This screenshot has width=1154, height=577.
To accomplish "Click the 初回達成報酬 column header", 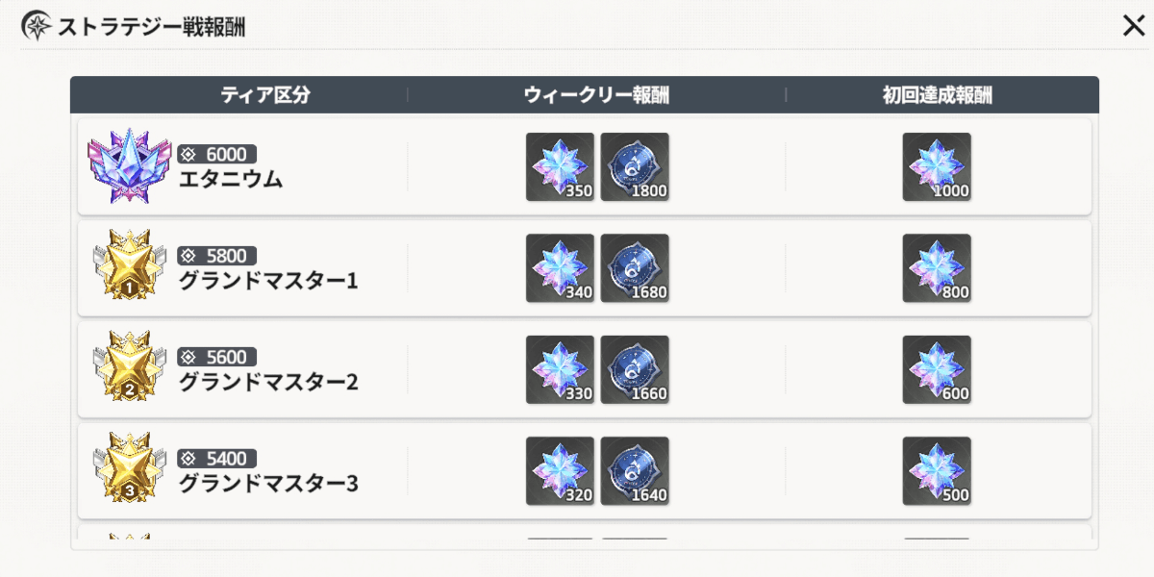I will 937,95.
